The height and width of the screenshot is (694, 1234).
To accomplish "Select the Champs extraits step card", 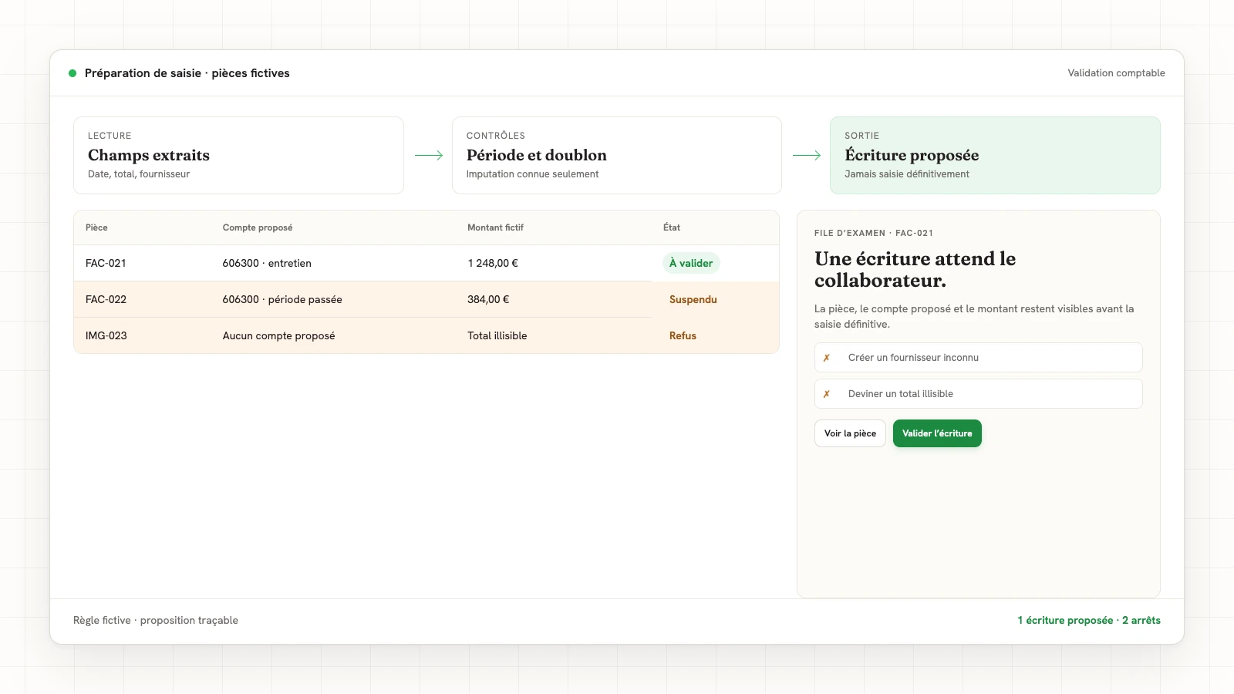I will (x=238, y=155).
